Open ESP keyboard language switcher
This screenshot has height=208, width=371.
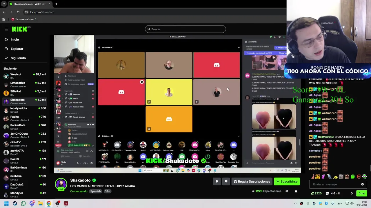340,203
